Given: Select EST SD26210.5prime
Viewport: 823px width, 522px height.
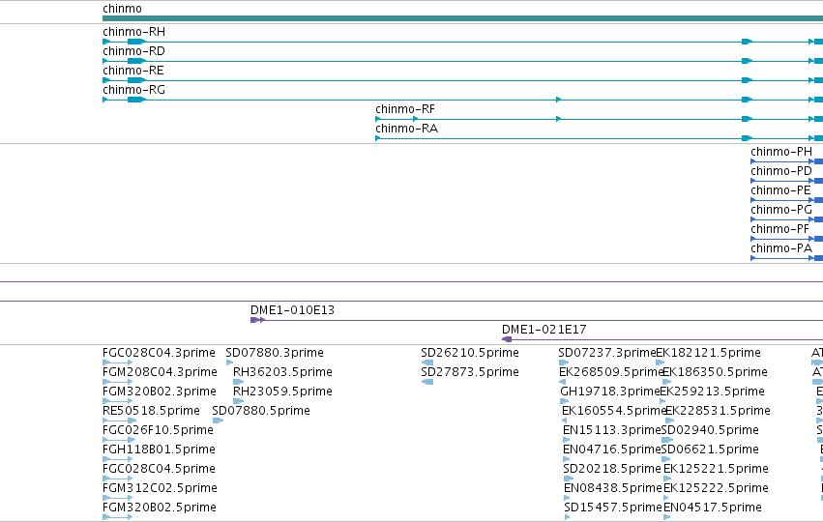Looking at the screenshot, I should point(470,353).
